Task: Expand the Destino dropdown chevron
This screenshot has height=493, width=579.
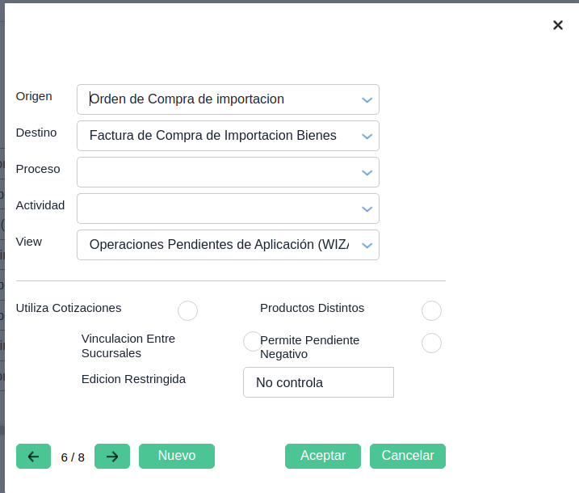Action: (367, 137)
